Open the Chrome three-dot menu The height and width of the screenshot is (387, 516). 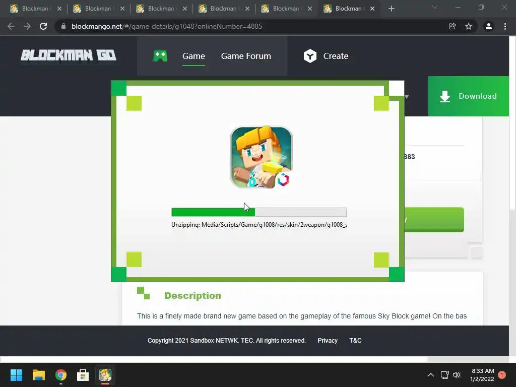coord(505,26)
